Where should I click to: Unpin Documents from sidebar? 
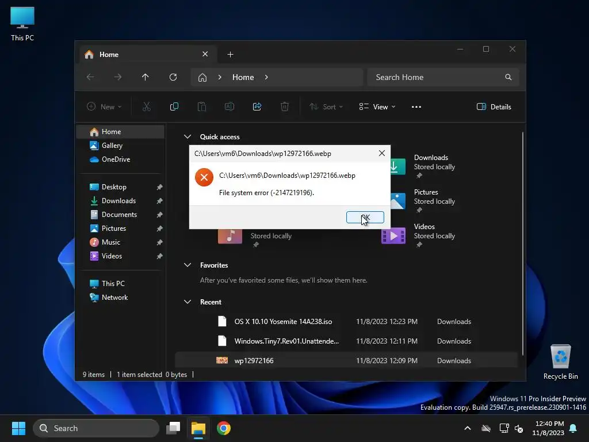(160, 215)
